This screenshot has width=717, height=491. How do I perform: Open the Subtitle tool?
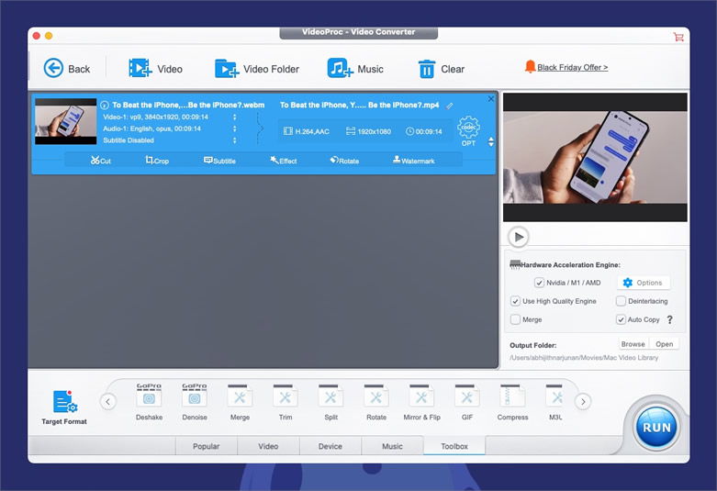tap(219, 161)
